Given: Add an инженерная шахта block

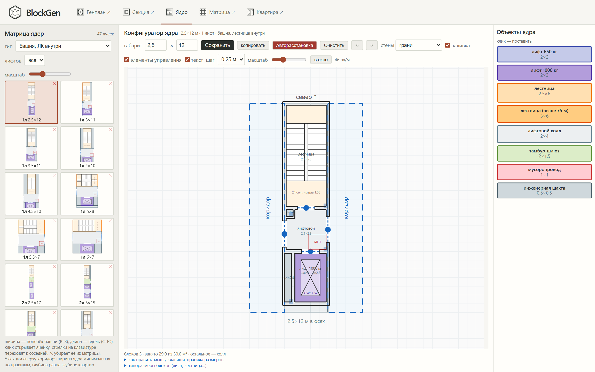Looking at the screenshot, I should coord(544,191).
